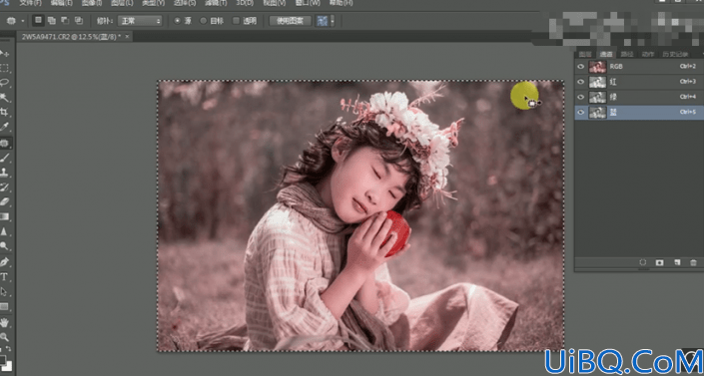704x376 pixels.
Task: Open the 文件(F) menu
Action: (x=31, y=3)
